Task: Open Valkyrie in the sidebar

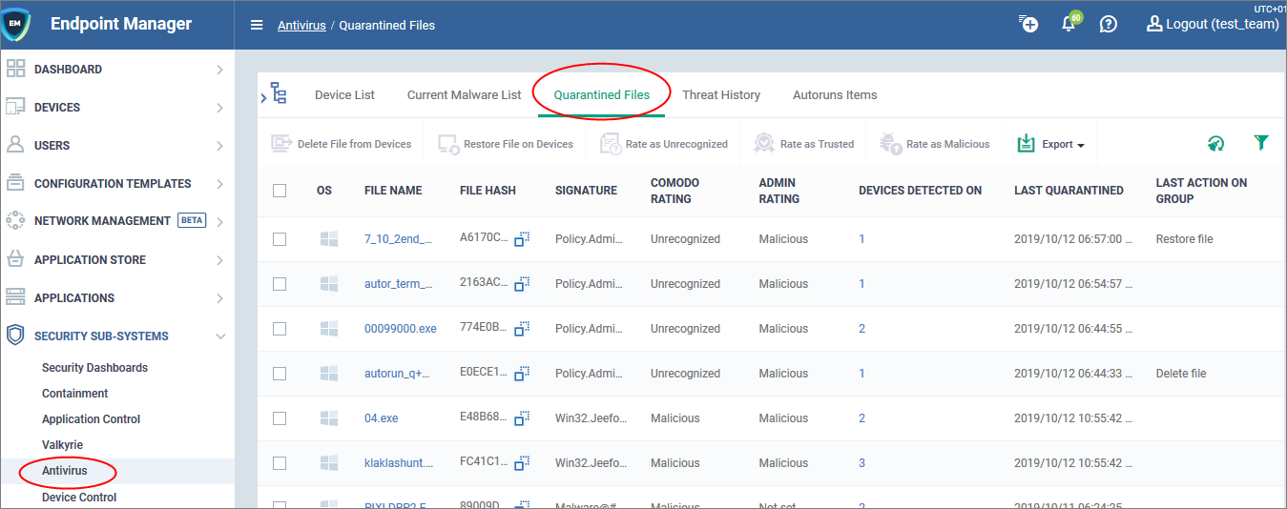Action: (62, 445)
